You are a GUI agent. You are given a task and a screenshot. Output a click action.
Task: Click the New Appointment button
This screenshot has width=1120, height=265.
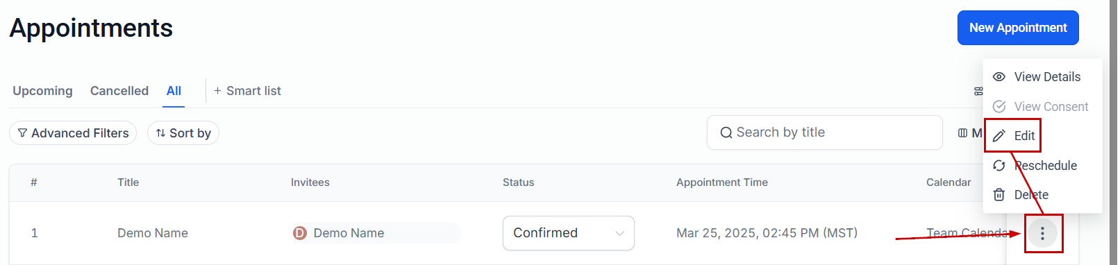coord(1018,28)
